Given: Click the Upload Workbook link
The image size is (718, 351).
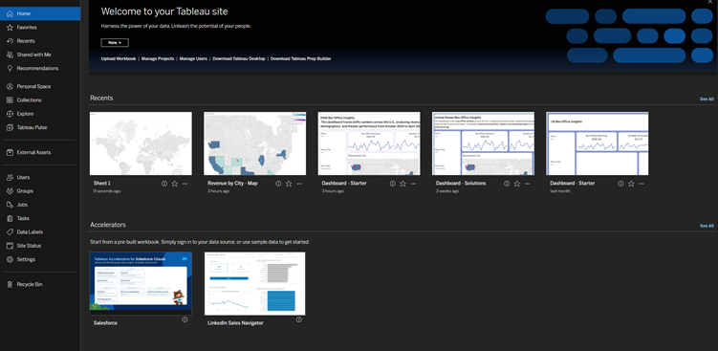Looking at the screenshot, I should coord(119,58).
